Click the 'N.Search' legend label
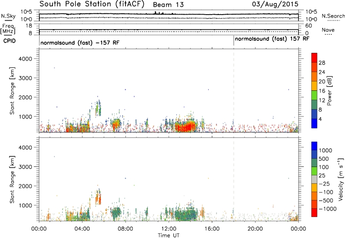 point(333,16)
